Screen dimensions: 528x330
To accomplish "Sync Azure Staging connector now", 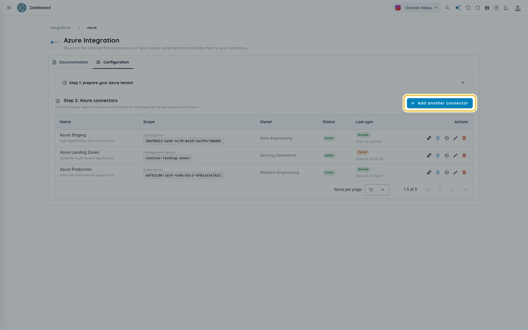I will tap(438, 138).
